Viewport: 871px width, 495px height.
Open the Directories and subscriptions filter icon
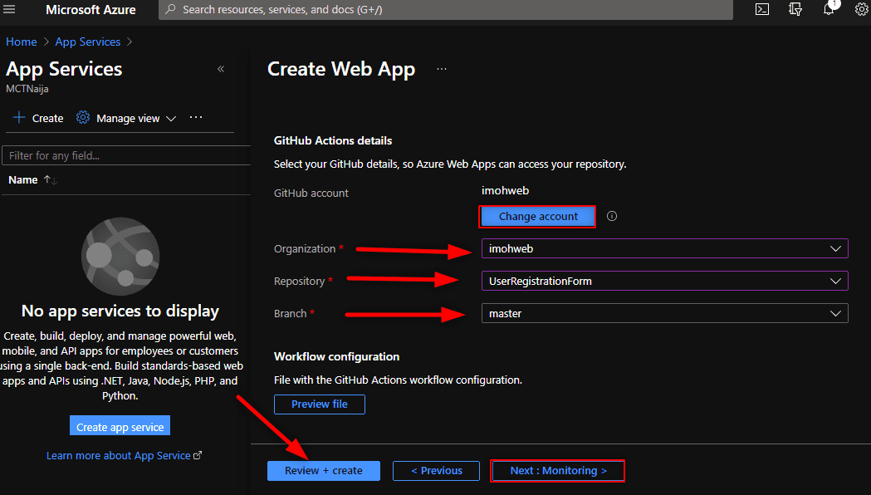(795, 9)
